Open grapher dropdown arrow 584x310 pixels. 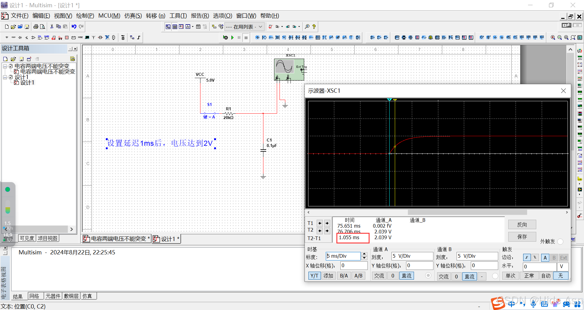tap(193, 27)
